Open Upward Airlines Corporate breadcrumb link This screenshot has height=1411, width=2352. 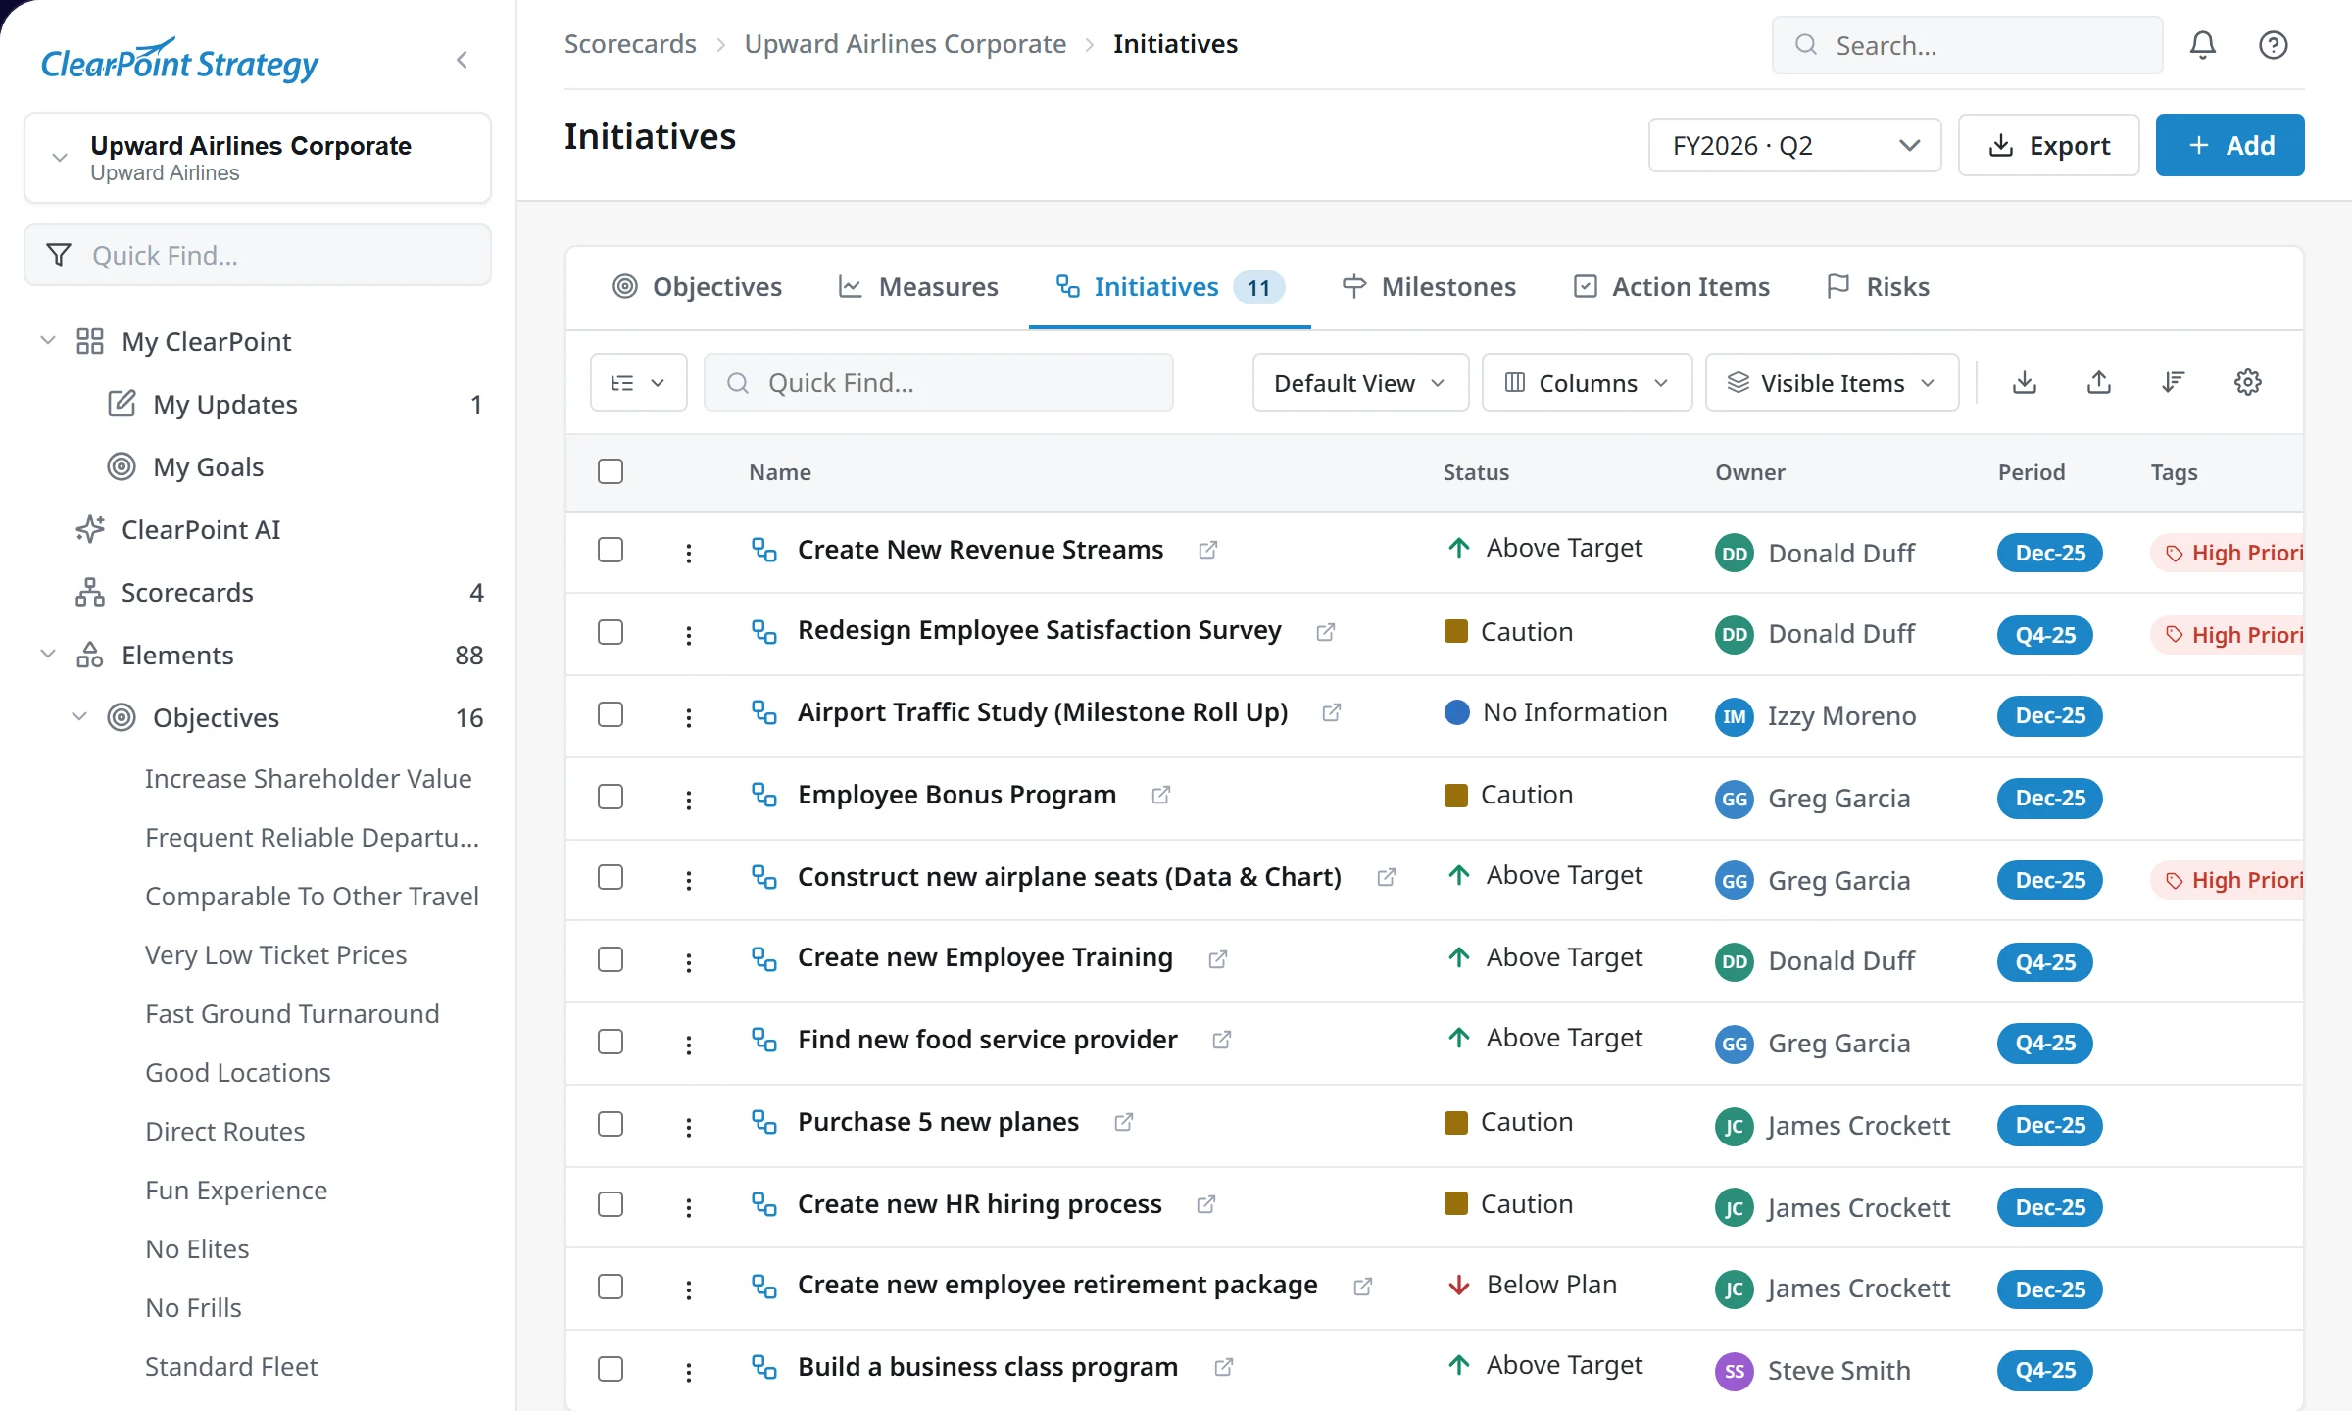pos(905,44)
